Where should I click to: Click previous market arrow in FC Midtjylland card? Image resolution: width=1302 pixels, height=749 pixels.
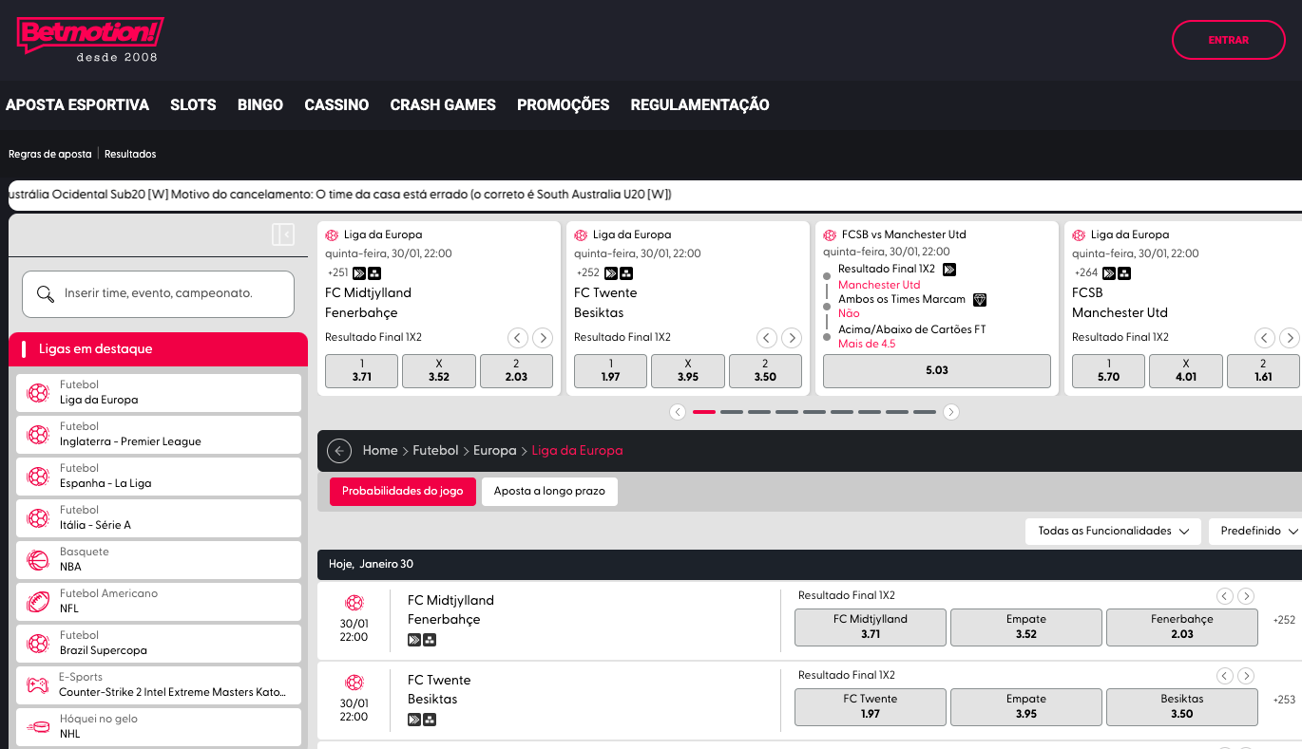517,337
